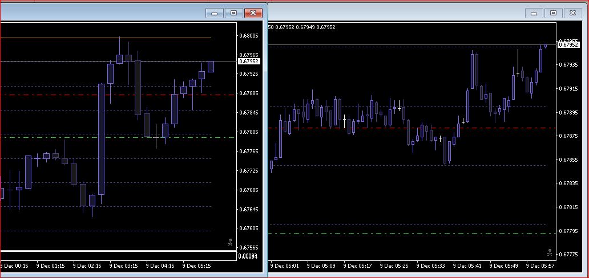Click the 9 Dec 01:15 time label
This screenshot has width=589, height=278.
(51, 266)
